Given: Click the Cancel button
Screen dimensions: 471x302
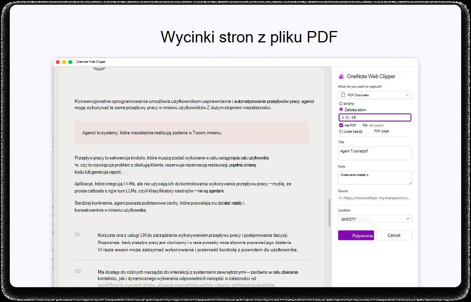Looking at the screenshot, I should point(394,235).
